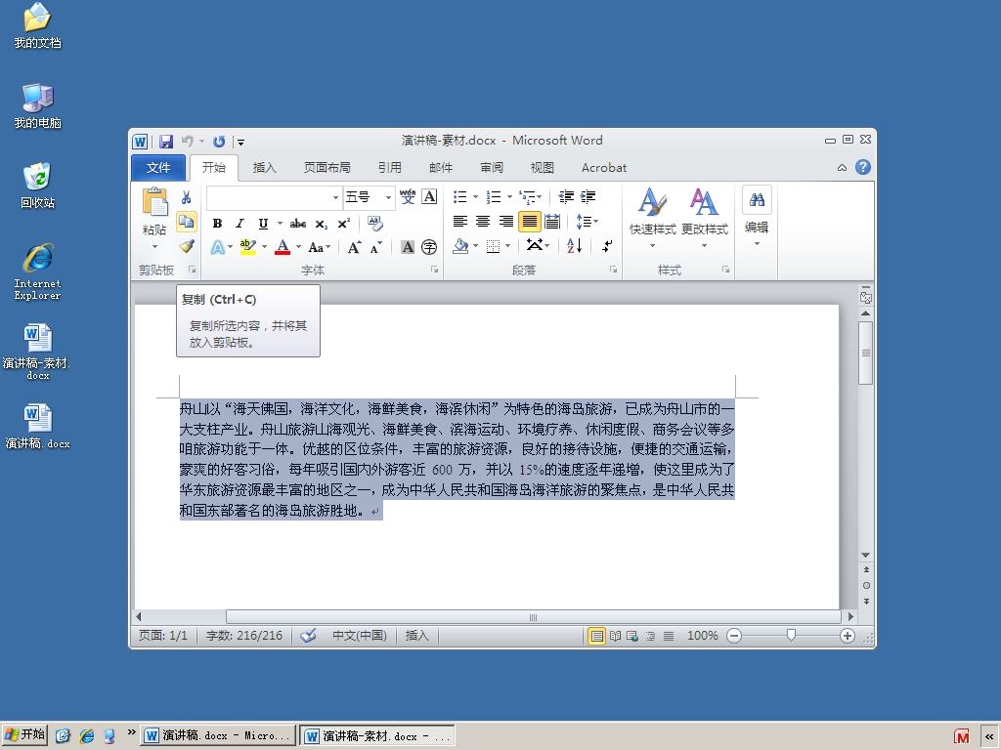Image resolution: width=1001 pixels, height=750 pixels.
Task: Switch to 演讲稿.docx taskbar window
Action: click(218, 735)
